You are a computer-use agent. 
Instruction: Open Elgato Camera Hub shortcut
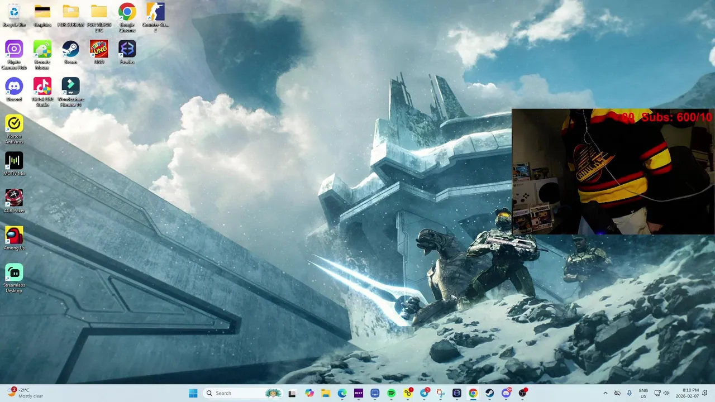14,55
